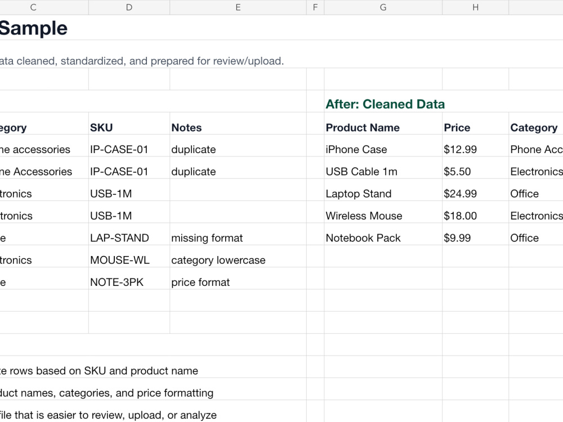This screenshot has height=422, width=563.
Task: Select the $24.99 price cell
Action: [x=475, y=194]
